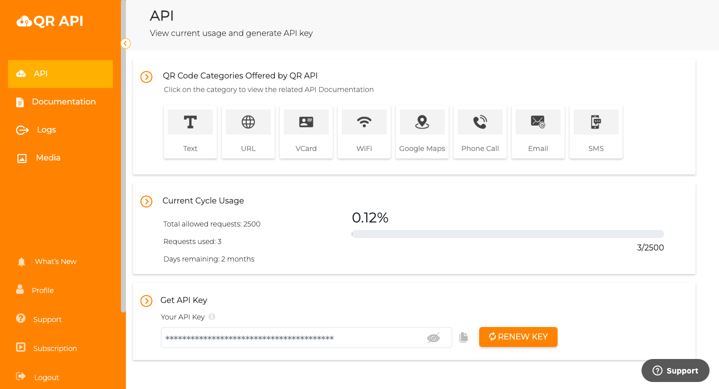Expand the Current Cycle Usage section
Screen dimensions: 719x389
tap(146, 201)
